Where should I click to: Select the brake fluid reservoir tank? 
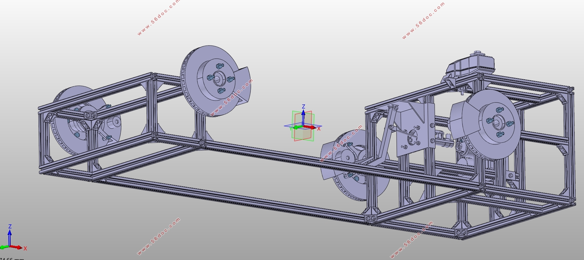click(x=470, y=65)
